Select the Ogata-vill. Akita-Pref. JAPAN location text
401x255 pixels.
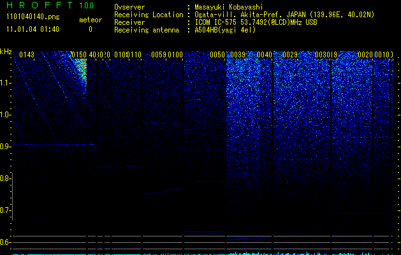(x=284, y=15)
